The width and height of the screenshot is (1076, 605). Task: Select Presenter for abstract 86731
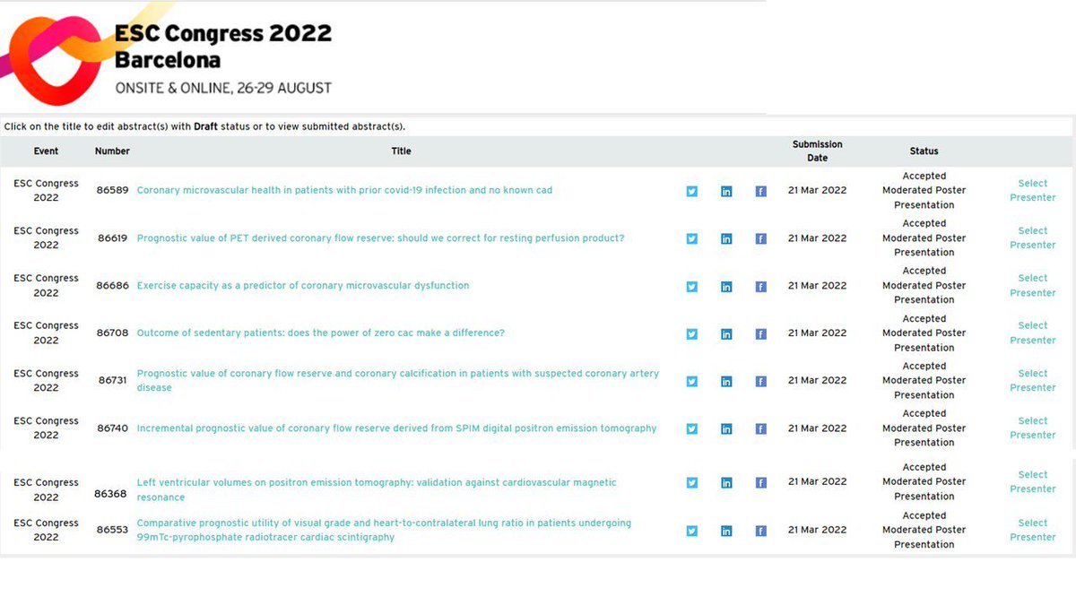coord(1033,380)
